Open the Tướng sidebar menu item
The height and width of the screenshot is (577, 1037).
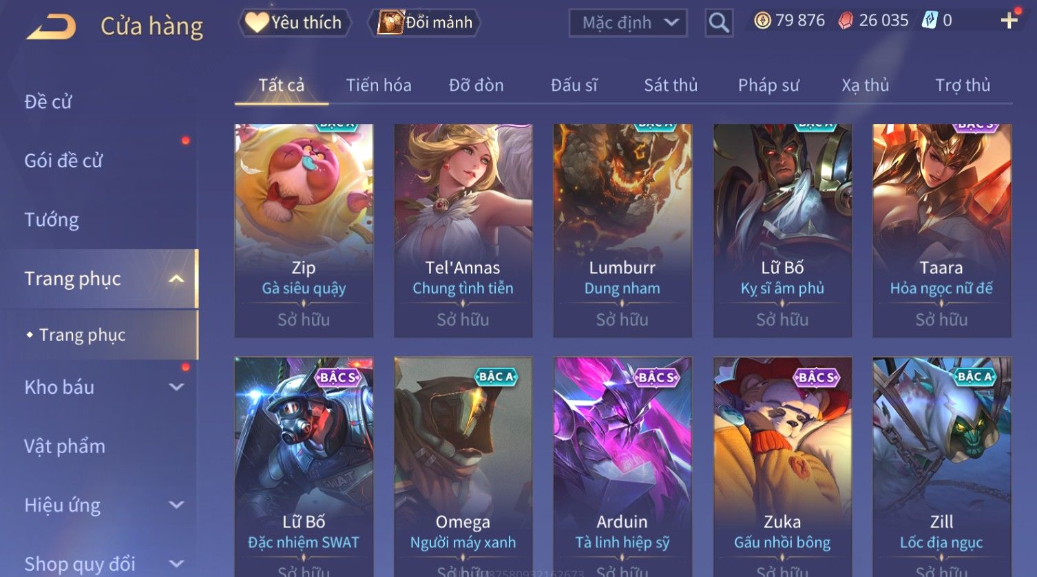(52, 220)
